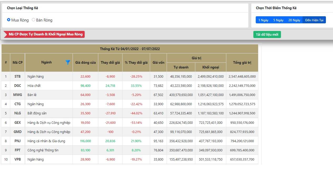Click the total value 1,491,006,750,000
Screen dimensions: 333x170
[x=242, y=95]
